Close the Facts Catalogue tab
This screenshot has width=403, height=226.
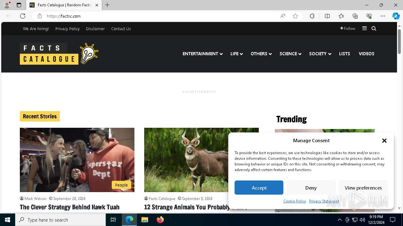click(97, 5)
